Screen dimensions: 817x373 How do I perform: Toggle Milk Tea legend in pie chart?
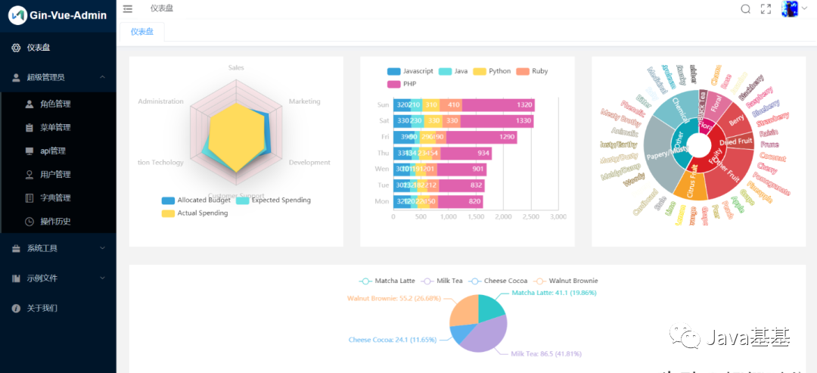pos(442,281)
